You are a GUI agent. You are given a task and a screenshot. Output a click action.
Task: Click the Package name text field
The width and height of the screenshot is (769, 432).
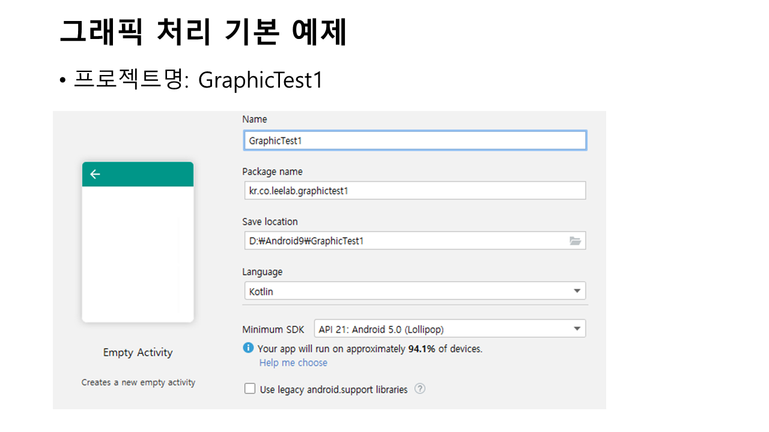pyautogui.click(x=414, y=191)
